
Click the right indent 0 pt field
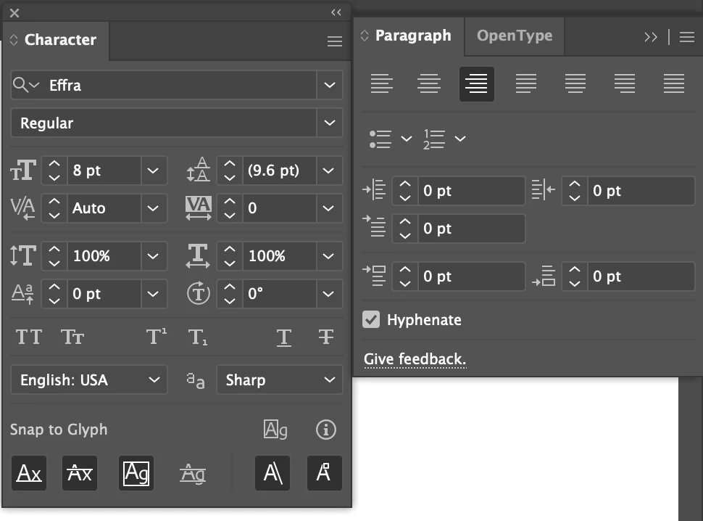click(x=641, y=191)
